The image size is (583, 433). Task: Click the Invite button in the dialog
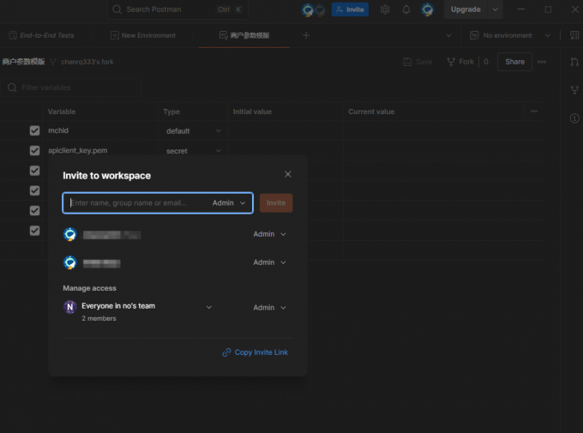pos(276,202)
